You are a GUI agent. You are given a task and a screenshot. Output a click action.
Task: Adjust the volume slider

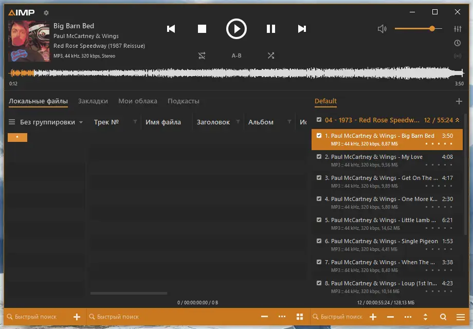[418, 29]
